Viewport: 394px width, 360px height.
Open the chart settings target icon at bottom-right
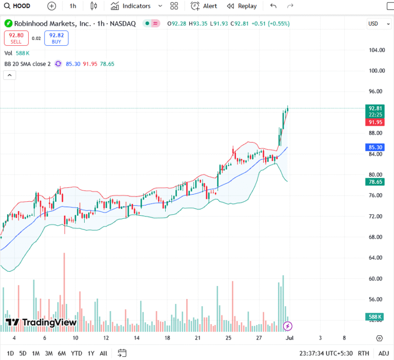380,338
